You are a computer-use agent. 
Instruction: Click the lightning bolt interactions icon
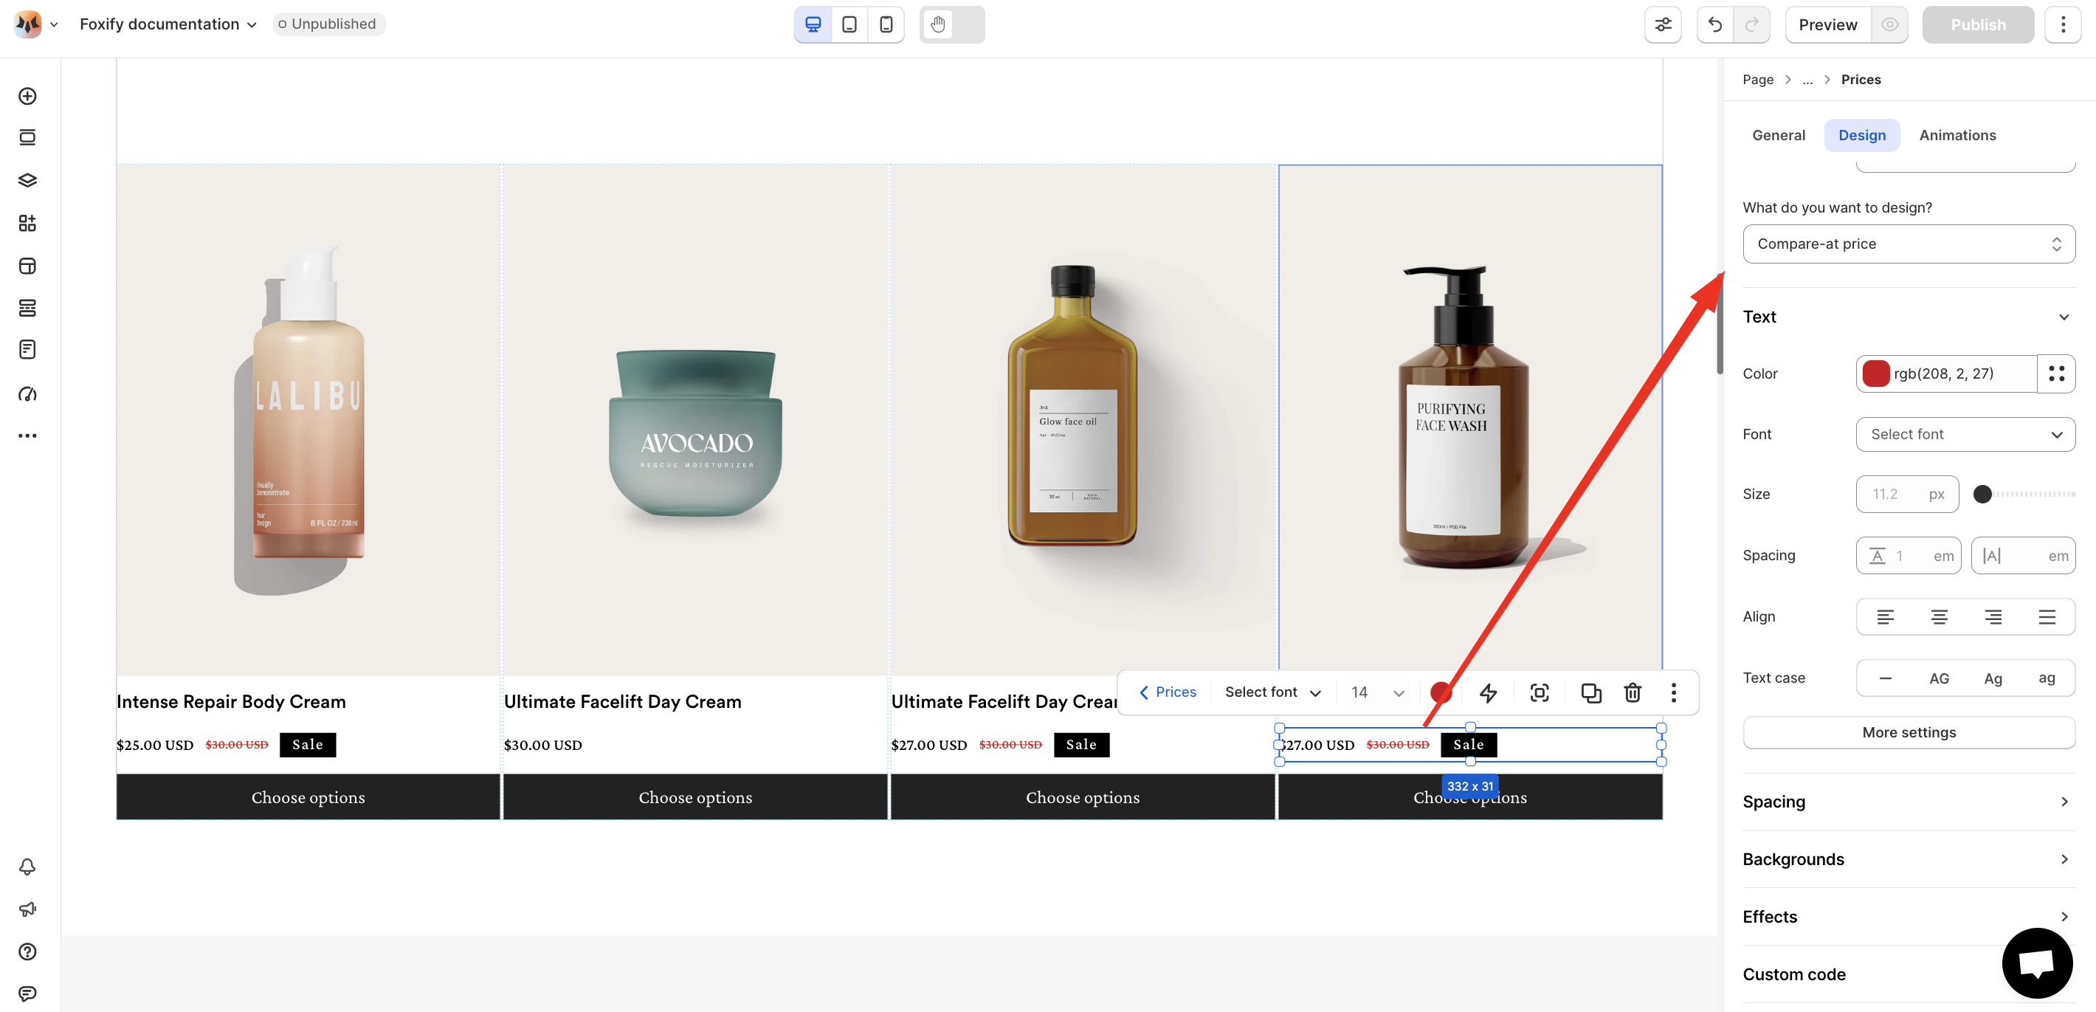[1488, 692]
